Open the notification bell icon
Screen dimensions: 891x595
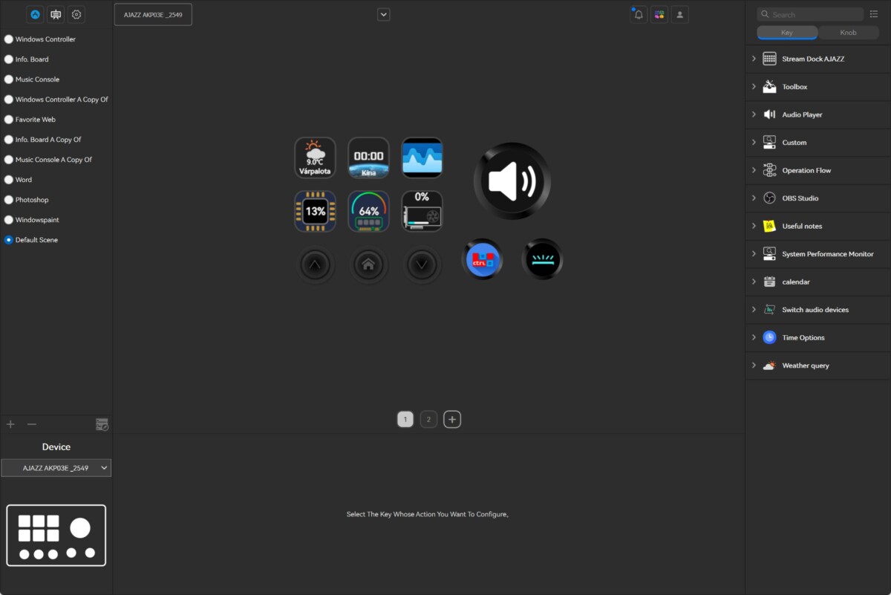click(639, 15)
